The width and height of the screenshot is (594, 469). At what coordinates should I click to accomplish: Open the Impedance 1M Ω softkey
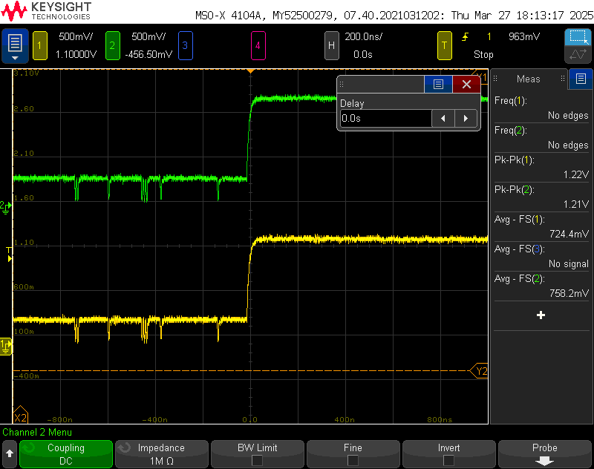[x=162, y=454]
